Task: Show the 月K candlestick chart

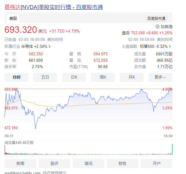Action: click(x=132, y=77)
